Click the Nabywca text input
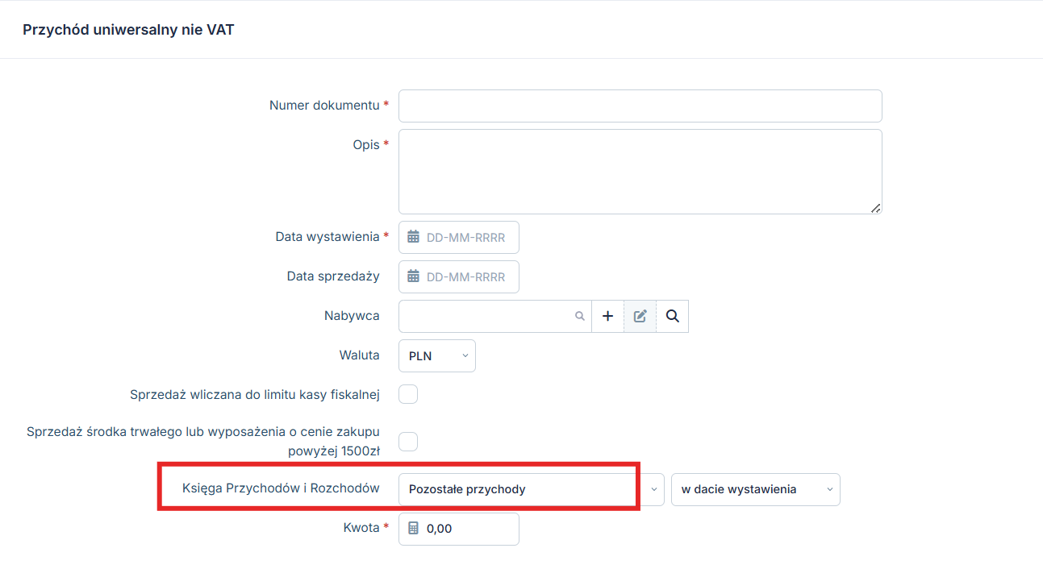Screen dimensions: 1043x569 tap(484, 316)
